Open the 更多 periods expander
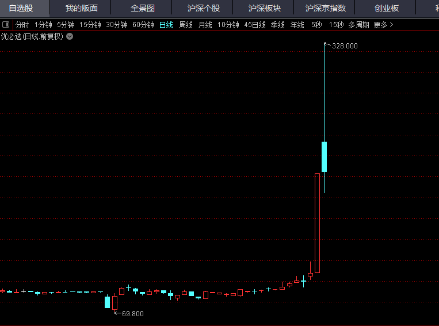This screenshot has width=439, height=326. [383, 25]
